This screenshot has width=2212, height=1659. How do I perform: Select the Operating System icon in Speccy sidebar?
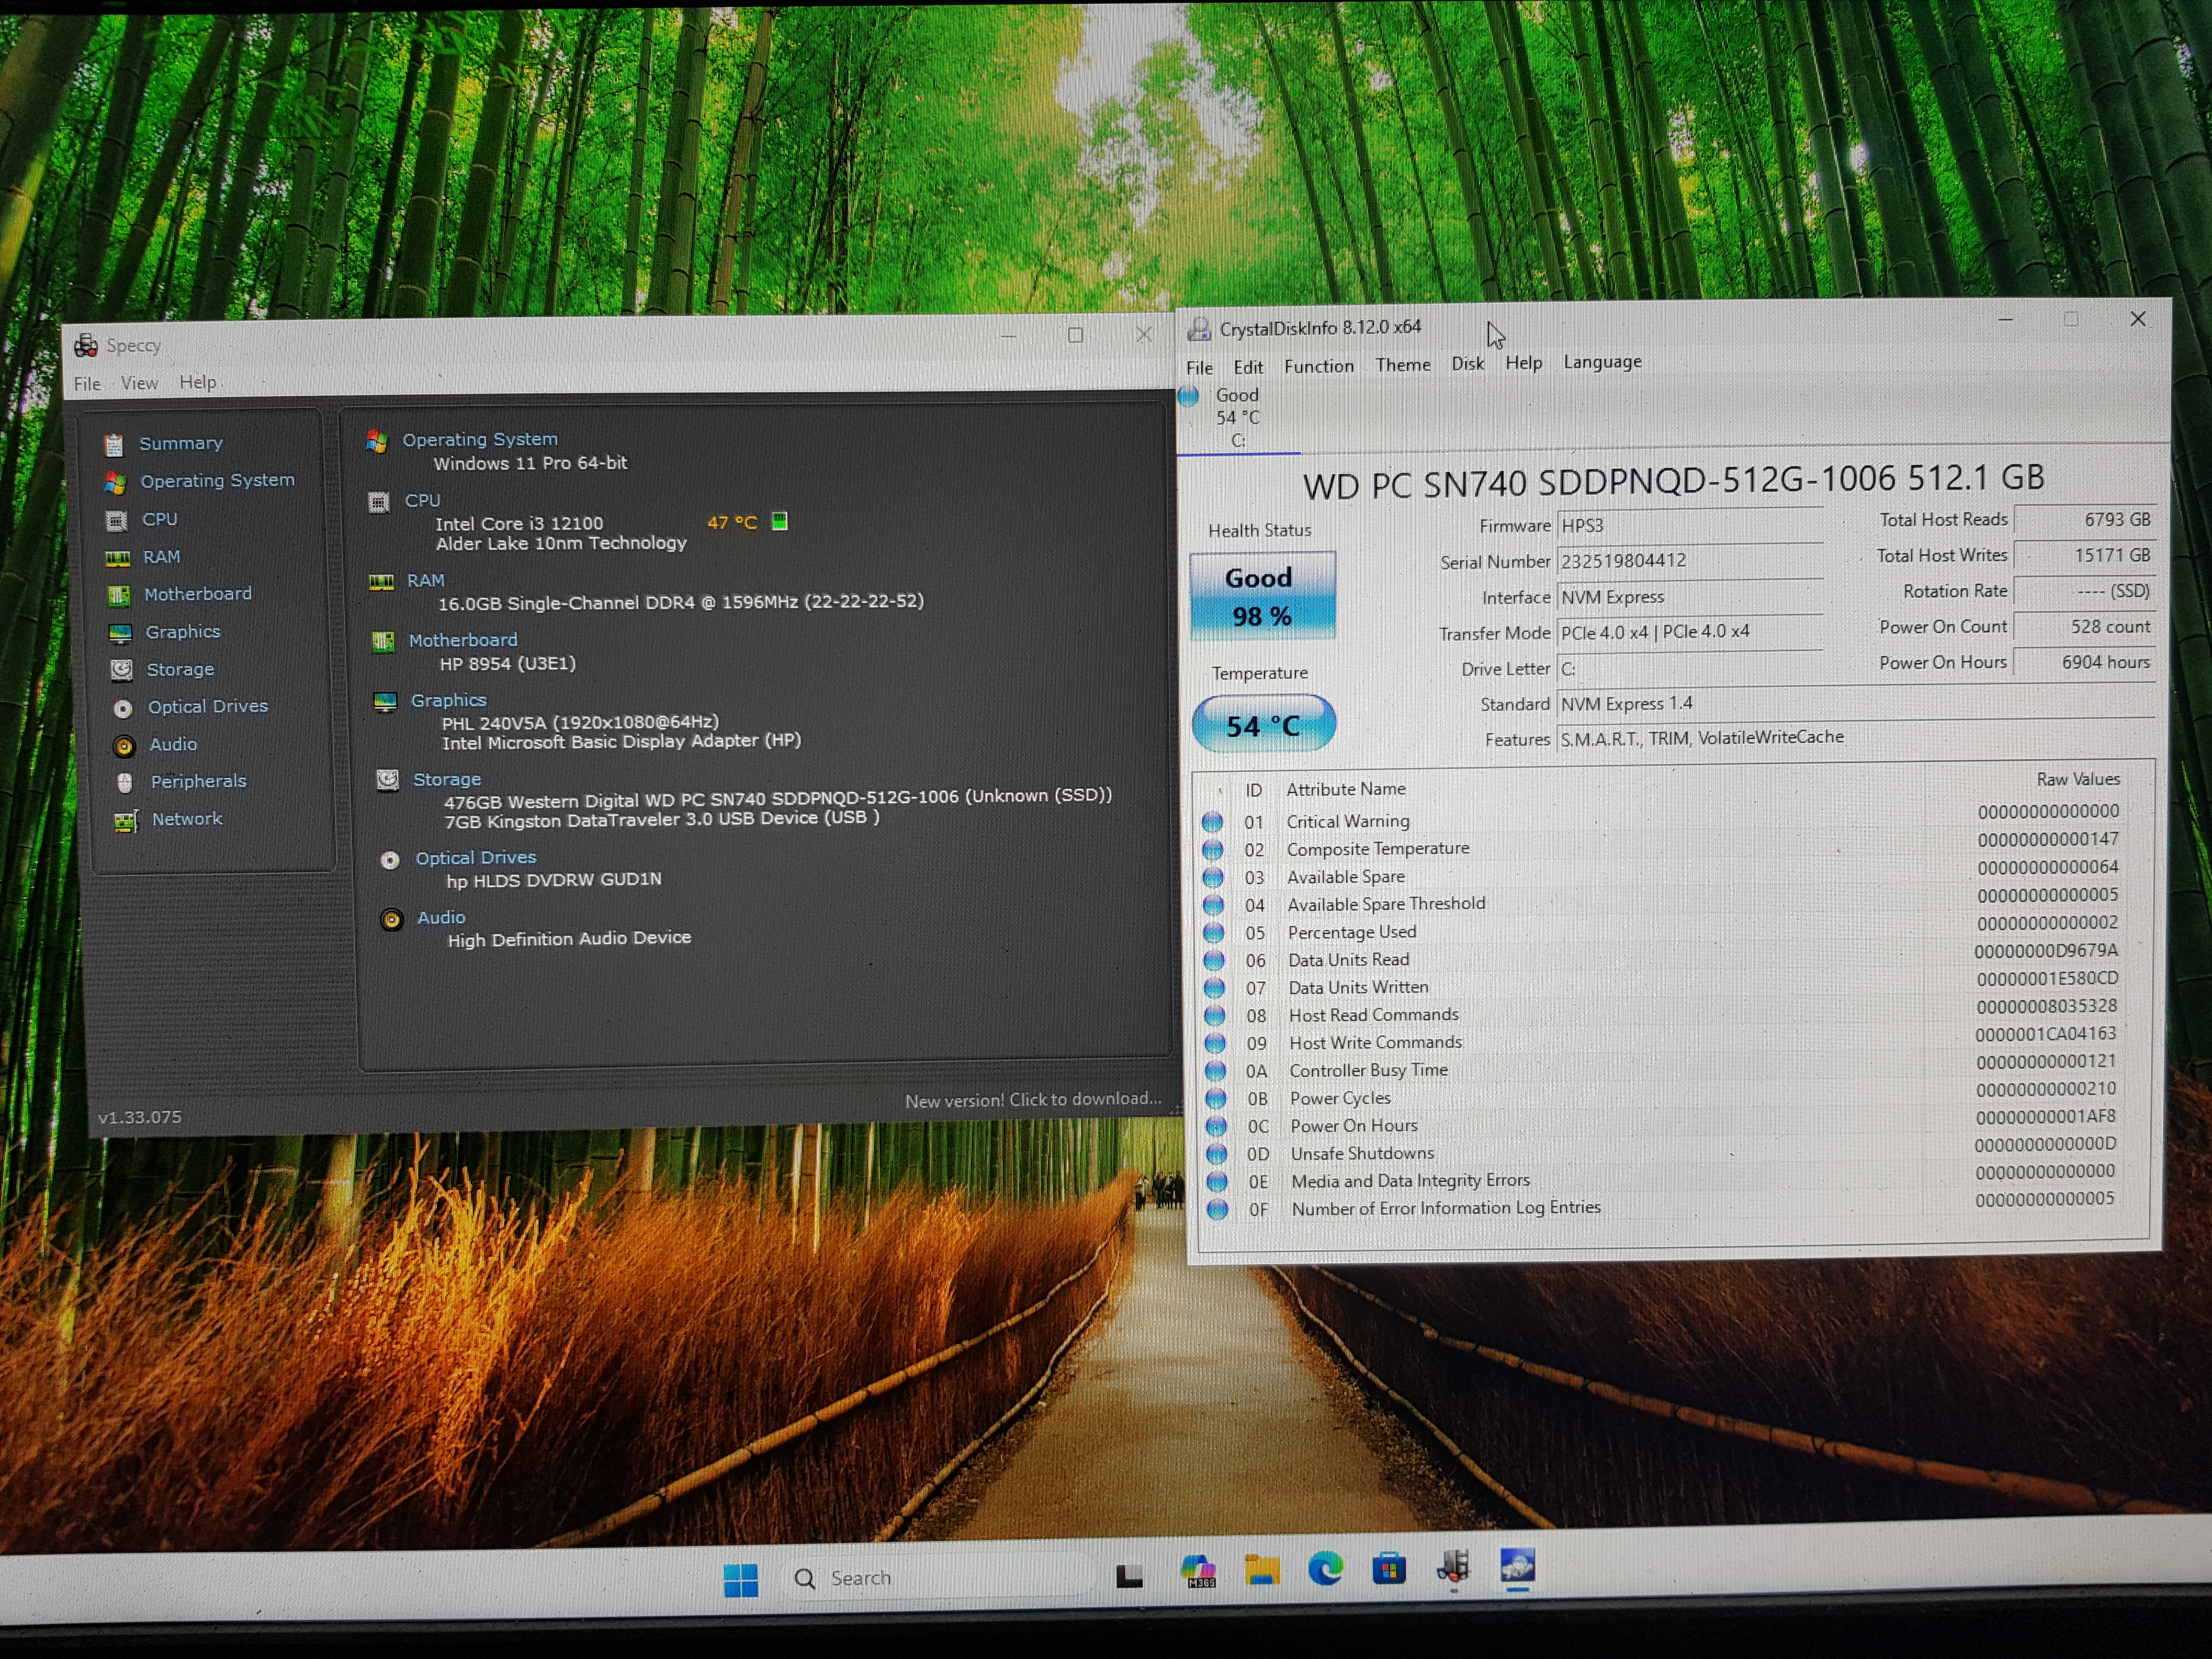115,483
